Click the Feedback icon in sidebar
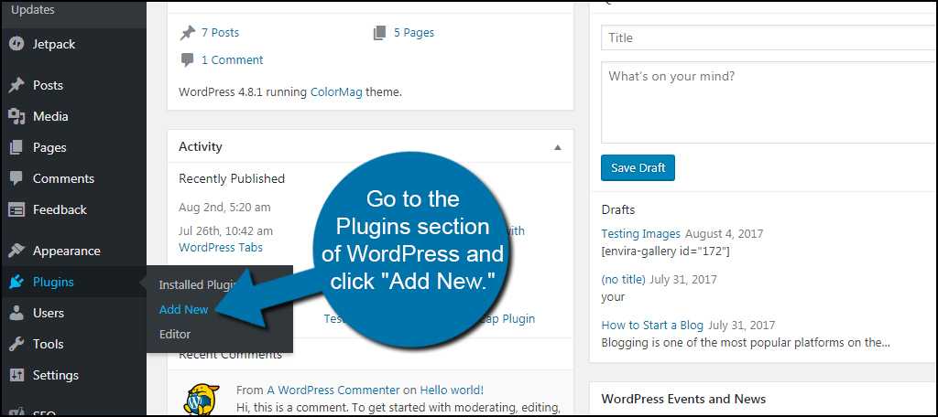The width and height of the screenshot is (938, 417). [16, 209]
